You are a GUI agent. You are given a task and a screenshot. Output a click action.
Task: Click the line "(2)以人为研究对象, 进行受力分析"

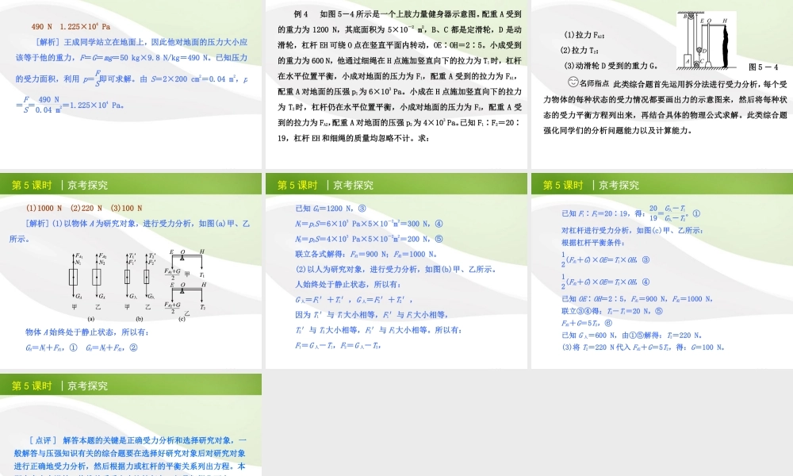click(396, 269)
